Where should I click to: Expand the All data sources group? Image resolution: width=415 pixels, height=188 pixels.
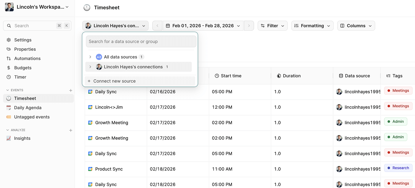click(90, 57)
